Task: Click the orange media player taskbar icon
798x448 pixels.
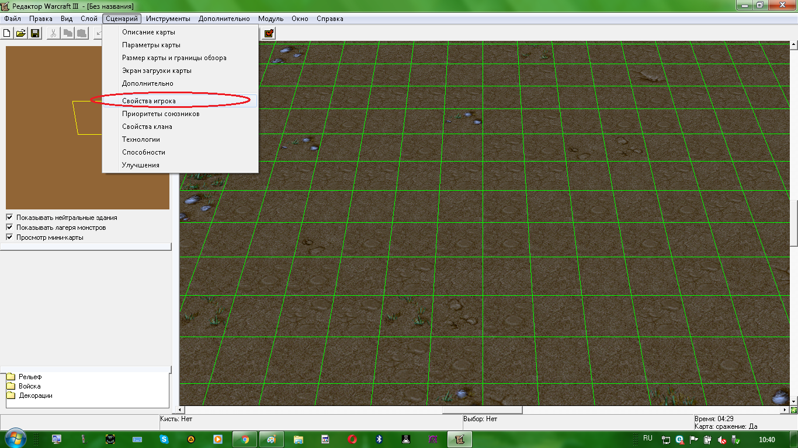Action: 218,439
